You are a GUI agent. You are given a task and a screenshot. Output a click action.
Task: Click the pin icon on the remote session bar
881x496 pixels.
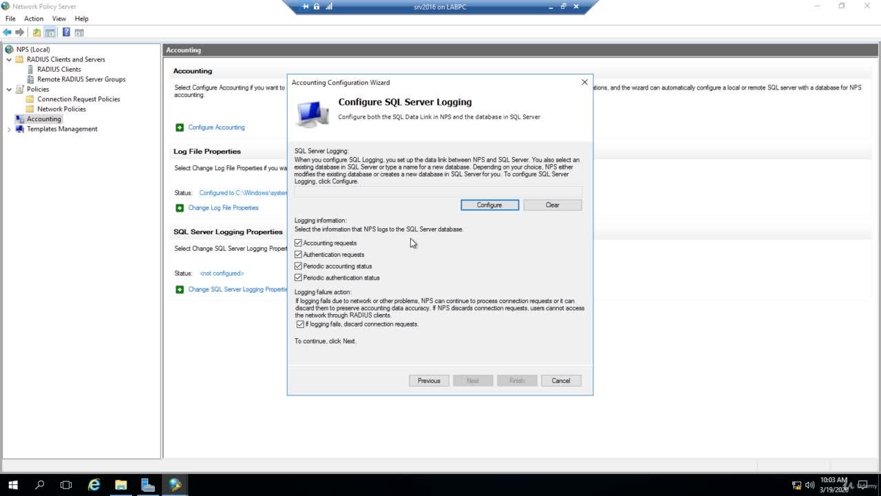click(x=306, y=6)
